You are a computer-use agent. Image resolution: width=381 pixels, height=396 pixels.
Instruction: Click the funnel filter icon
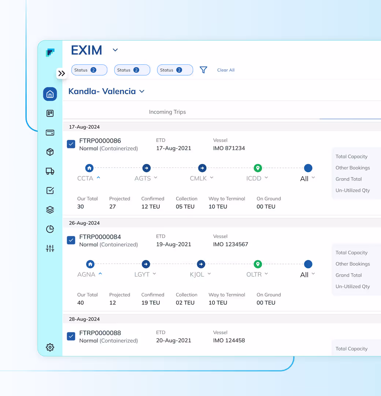(203, 70)
